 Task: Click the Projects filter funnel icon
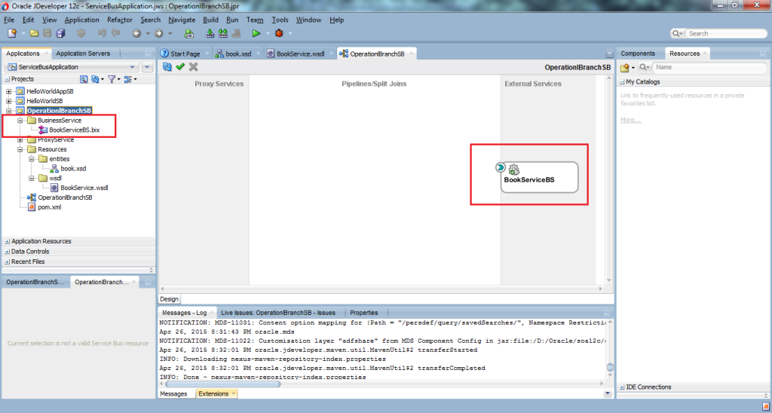point(112,79)
